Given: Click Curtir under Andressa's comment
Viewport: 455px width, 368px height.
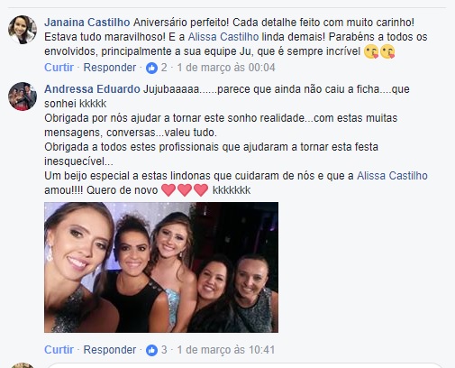Looking at the screenshot, I should [x=59, y=350].
